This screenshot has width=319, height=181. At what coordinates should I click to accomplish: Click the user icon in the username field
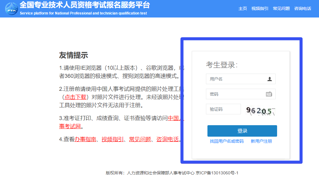[x=270, y=79]
